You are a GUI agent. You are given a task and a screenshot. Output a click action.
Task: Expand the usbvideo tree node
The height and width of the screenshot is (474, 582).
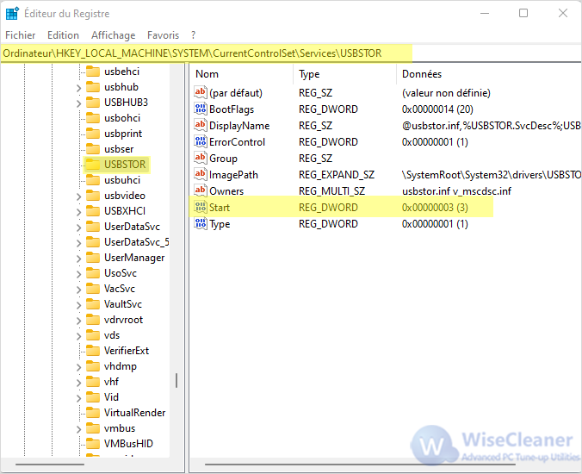[78, 196]
